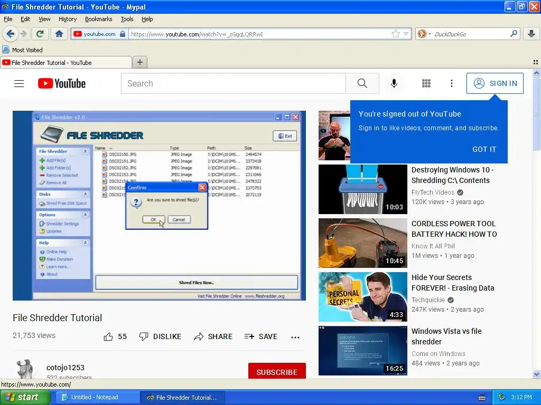Image resolution: width=541 pixels, height=405 pixels.
Task: Click the padlock site security icon
Action: coord(123,34)
